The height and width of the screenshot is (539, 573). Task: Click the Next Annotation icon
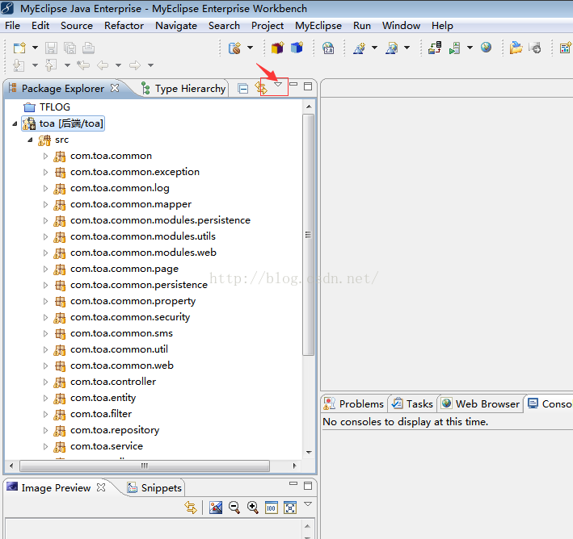[19, 65]
